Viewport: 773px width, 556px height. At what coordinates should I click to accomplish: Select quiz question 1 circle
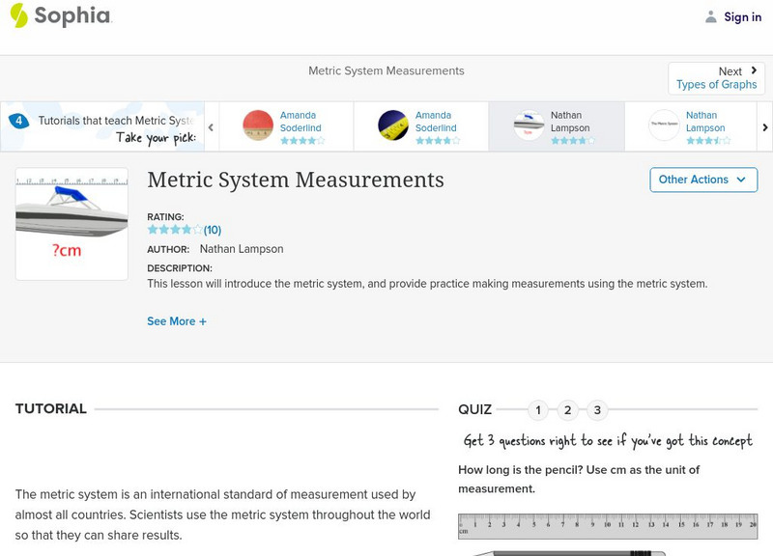538,410
